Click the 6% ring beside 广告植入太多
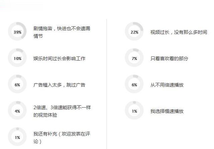The width and height of the screenshot is (214, 149). [17, 84]
